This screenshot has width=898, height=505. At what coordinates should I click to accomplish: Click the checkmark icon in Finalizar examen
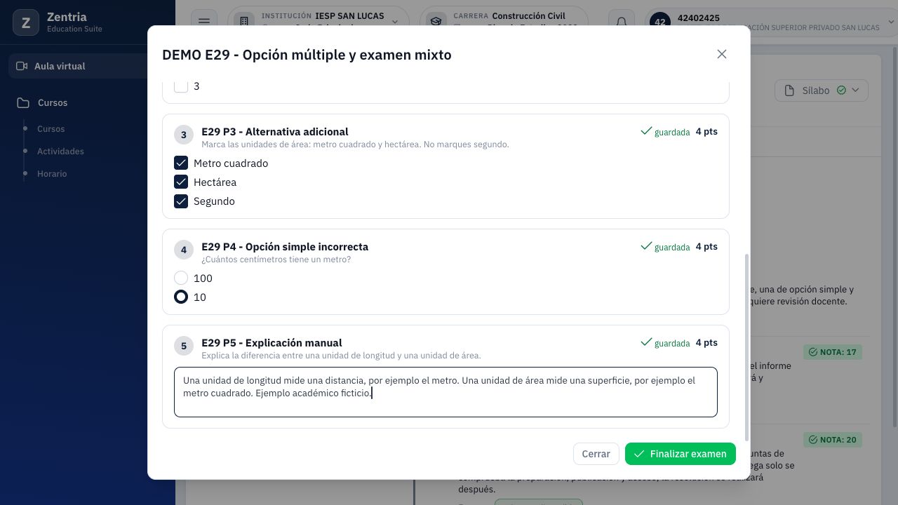coord(639,454)
